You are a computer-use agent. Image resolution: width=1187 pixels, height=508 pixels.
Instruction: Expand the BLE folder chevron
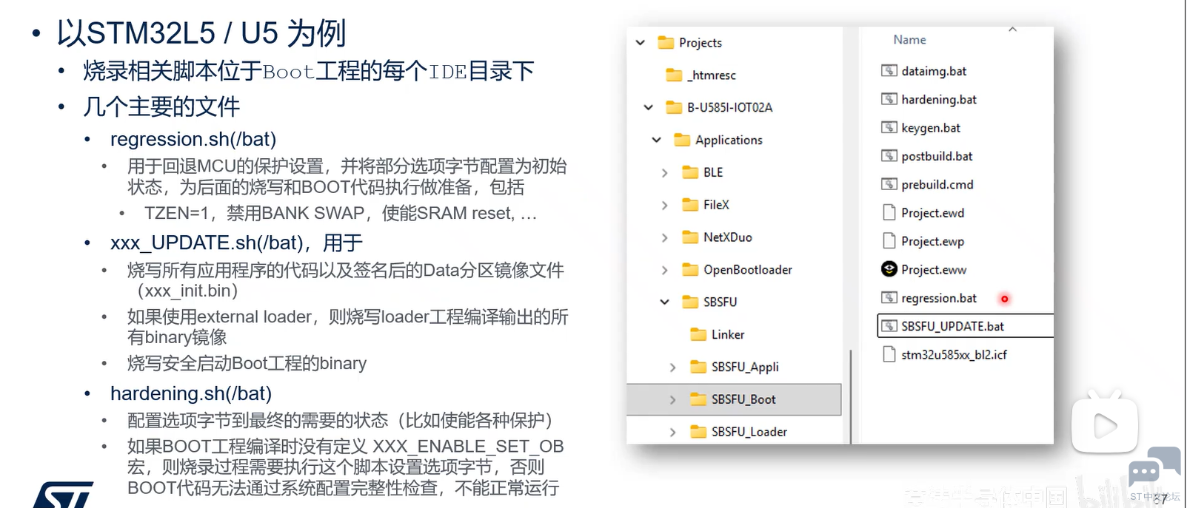point(664,173)
